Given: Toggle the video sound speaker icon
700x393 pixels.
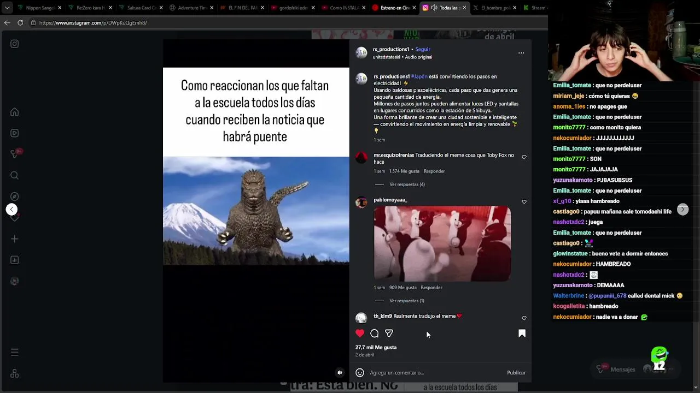Looking at the screenshot, I should click(x=340, y=373).
